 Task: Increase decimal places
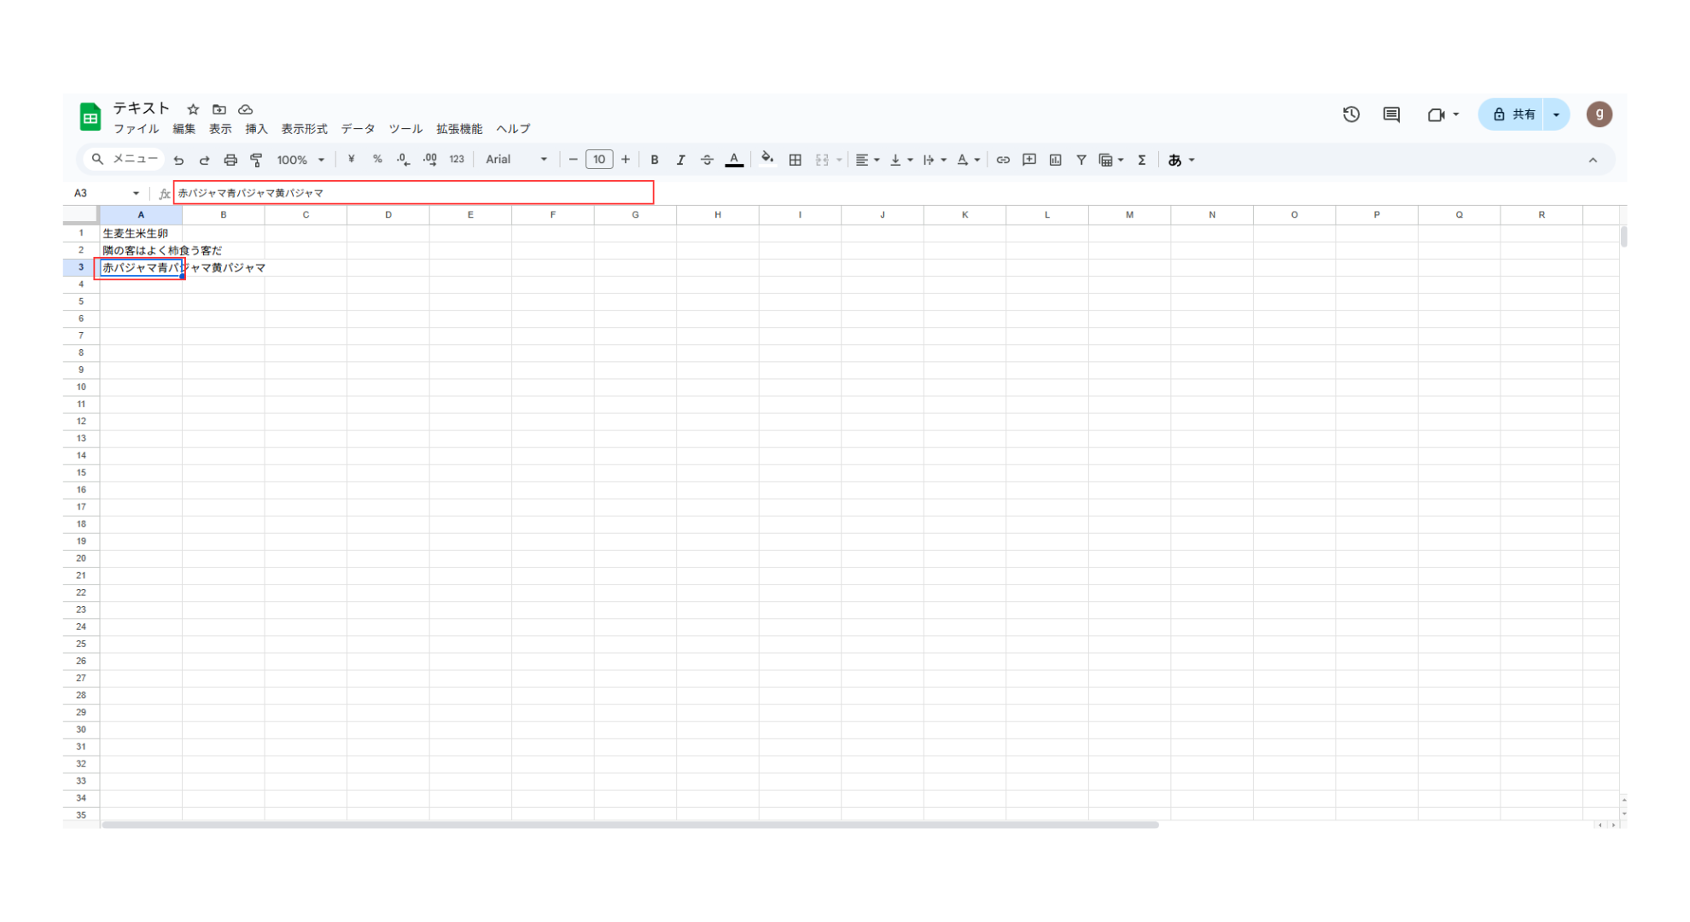coord(430,160)
